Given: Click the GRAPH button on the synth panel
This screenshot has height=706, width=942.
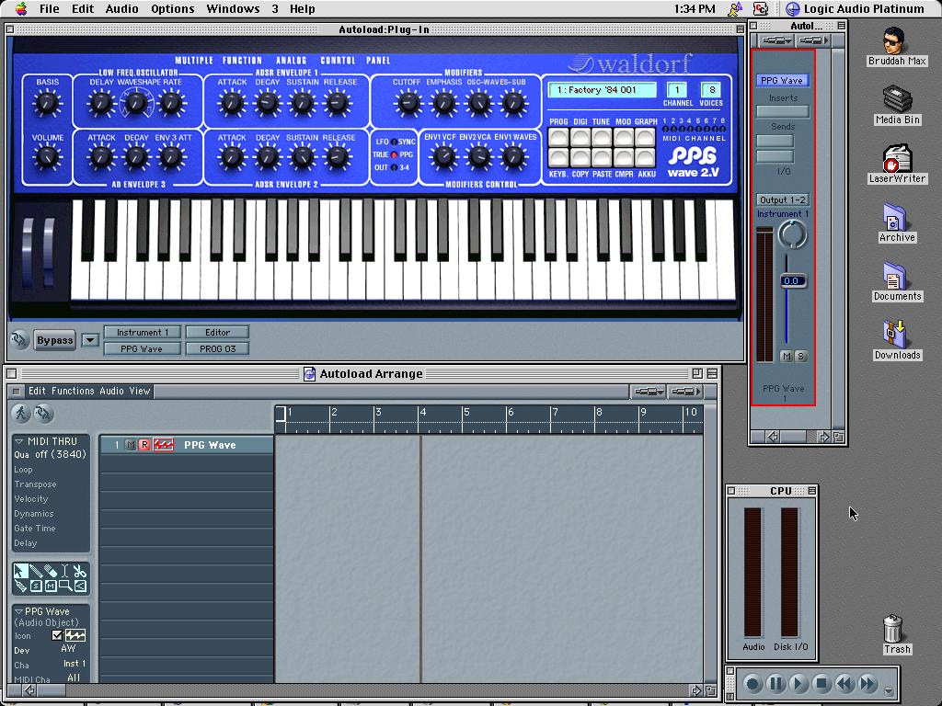Looking at the screenshot, I should 645,138.
